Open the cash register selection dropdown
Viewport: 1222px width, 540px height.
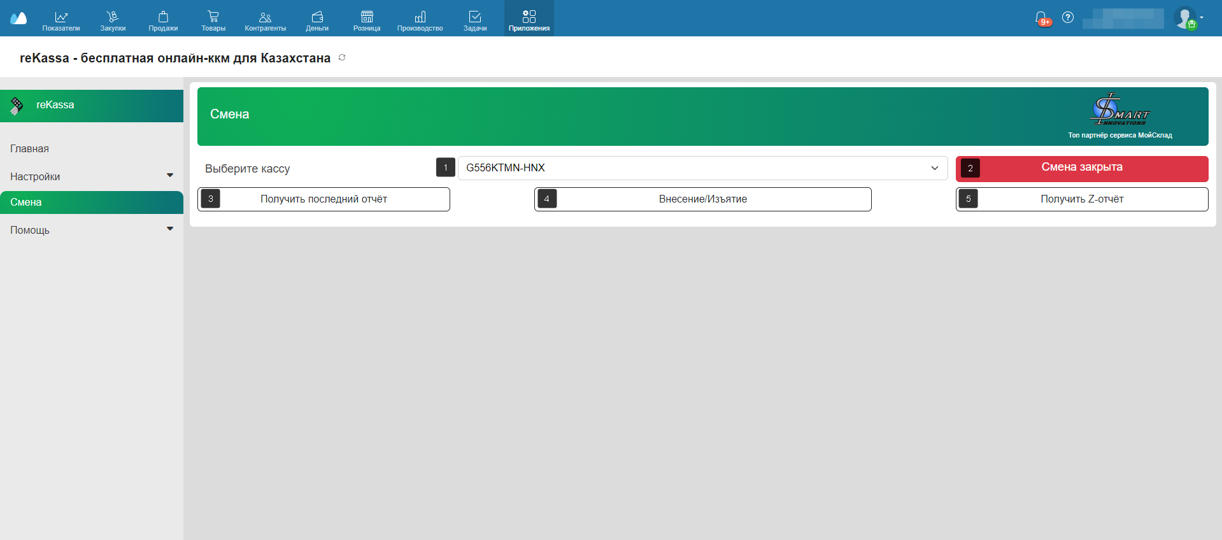702,168
